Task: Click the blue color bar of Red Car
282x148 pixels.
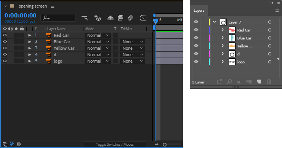Action: tap(209, 30)
